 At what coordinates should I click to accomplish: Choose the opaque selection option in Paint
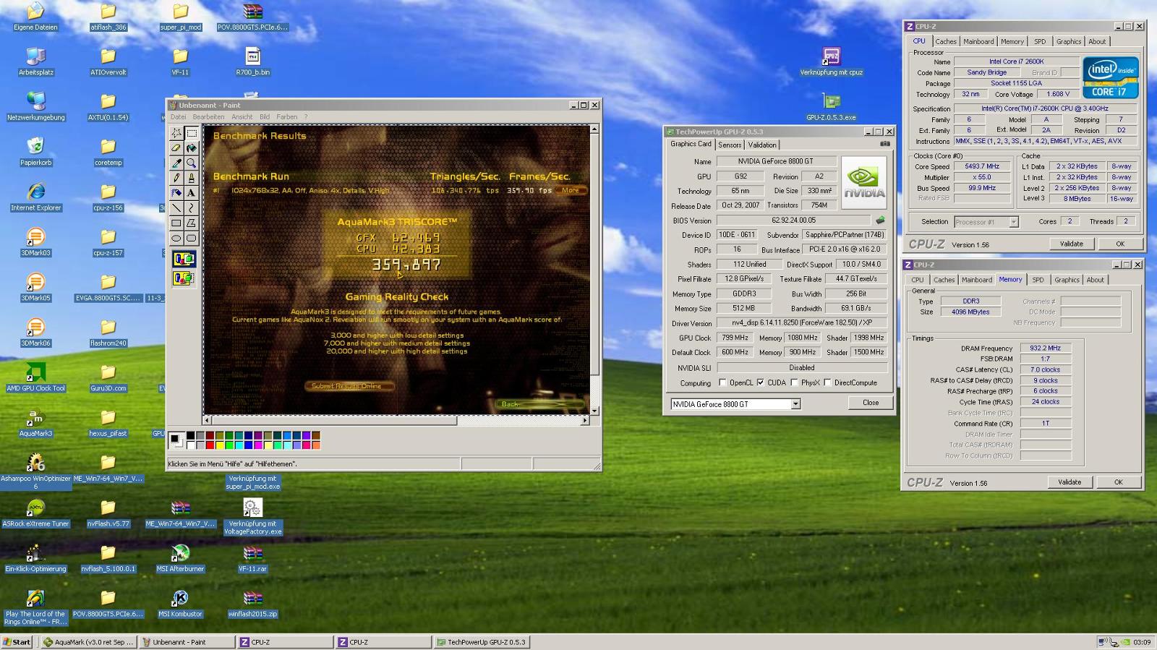tap(184, 259)
